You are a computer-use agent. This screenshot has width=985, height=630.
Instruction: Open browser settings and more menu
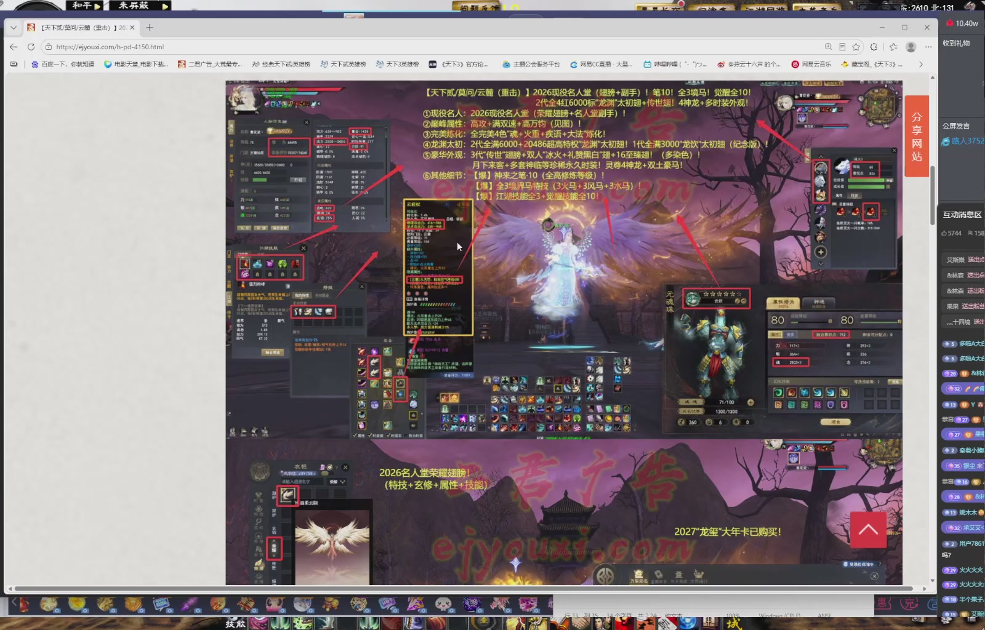coord(928,47)
